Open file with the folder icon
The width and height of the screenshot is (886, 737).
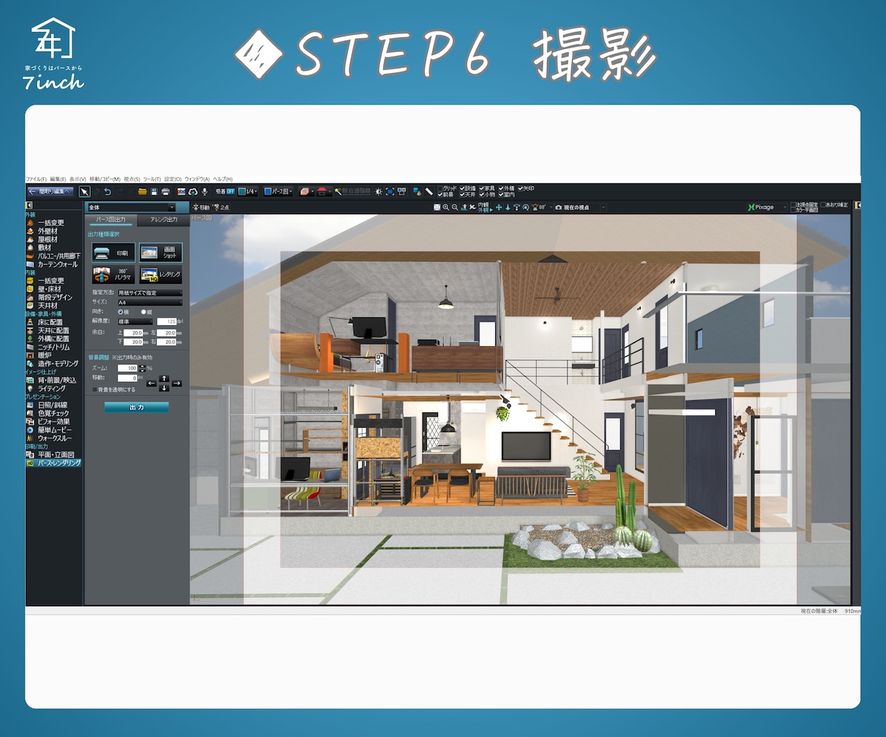142,192
